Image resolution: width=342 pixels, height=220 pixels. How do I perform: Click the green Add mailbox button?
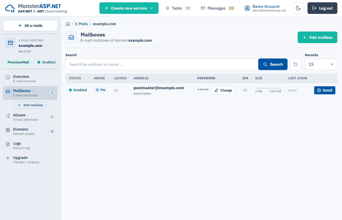click(318, 37)
